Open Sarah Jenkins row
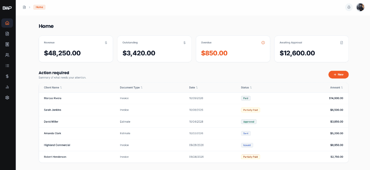The width and height of the screenshot is (370, 170). [x=194, y=110]
